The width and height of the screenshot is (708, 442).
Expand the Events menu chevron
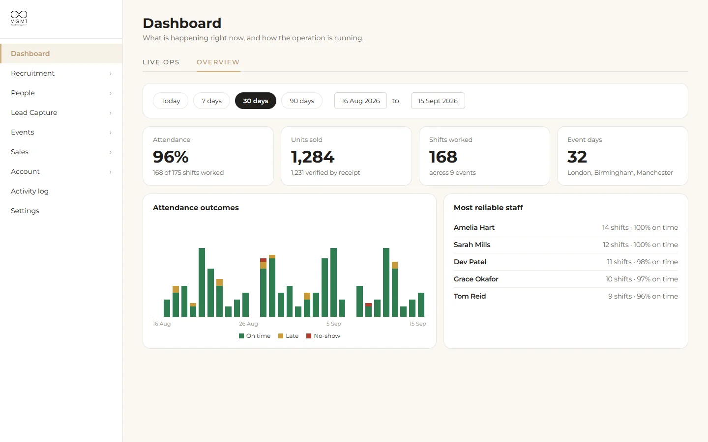[x=111, y=133]
